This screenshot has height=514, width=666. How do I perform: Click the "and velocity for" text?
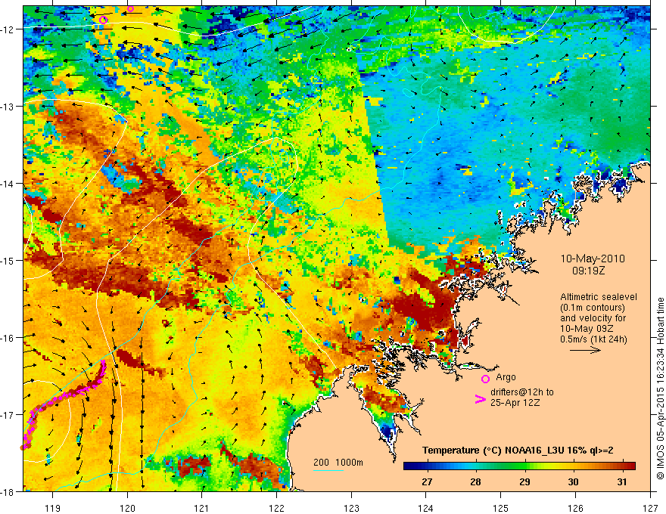[593, 318]
